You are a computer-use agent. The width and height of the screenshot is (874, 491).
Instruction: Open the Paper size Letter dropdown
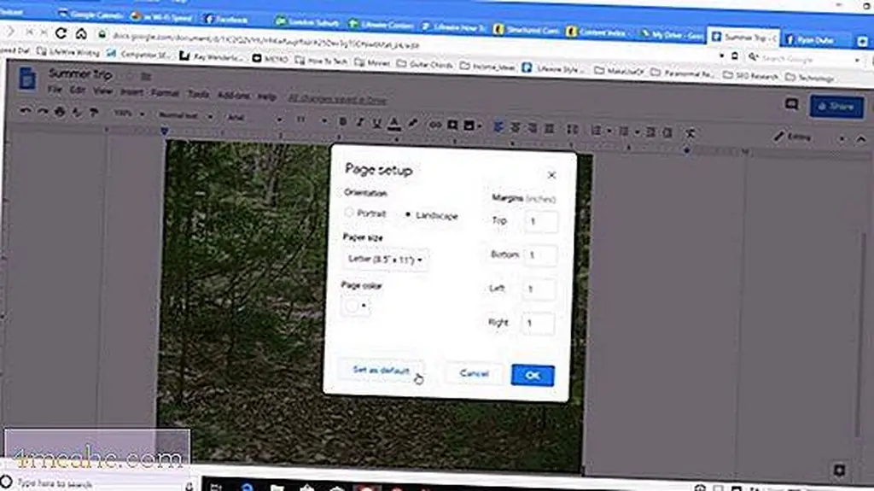click(385, 258)
